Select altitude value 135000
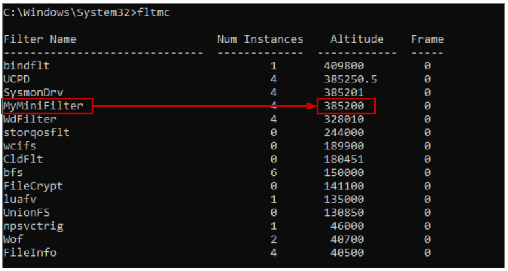508x271 pixels. (x=344, y=199)
